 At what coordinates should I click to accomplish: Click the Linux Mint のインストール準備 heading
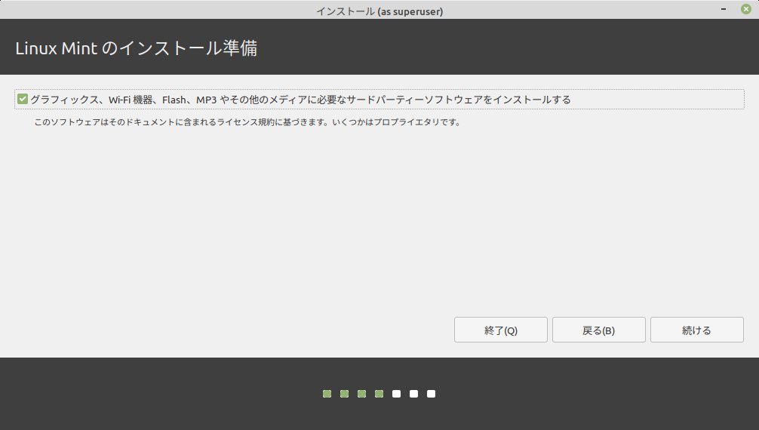(136, 48)
